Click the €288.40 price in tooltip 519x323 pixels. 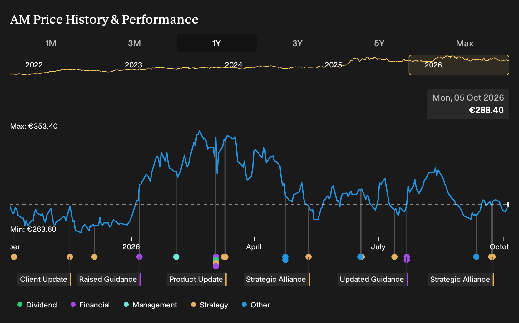[x=486, y=110]
